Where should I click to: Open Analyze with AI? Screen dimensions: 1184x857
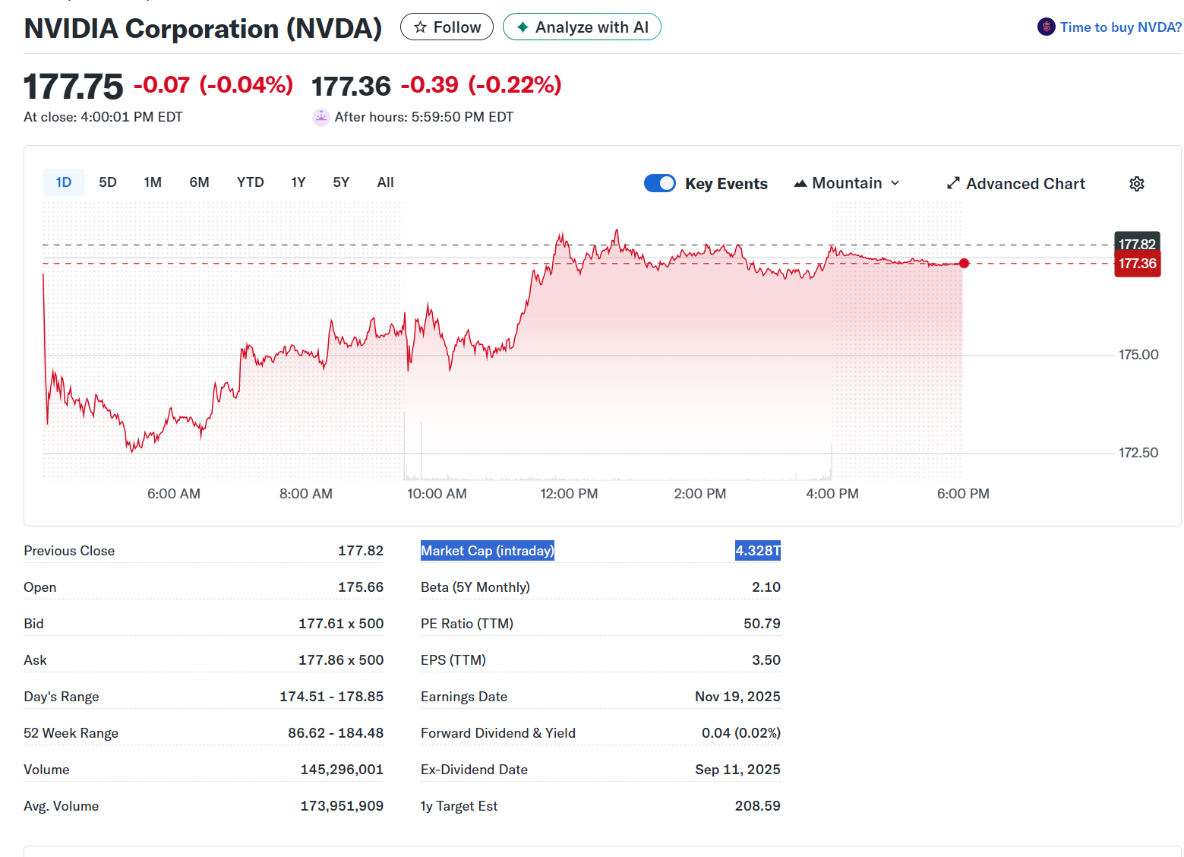[582, 27]
